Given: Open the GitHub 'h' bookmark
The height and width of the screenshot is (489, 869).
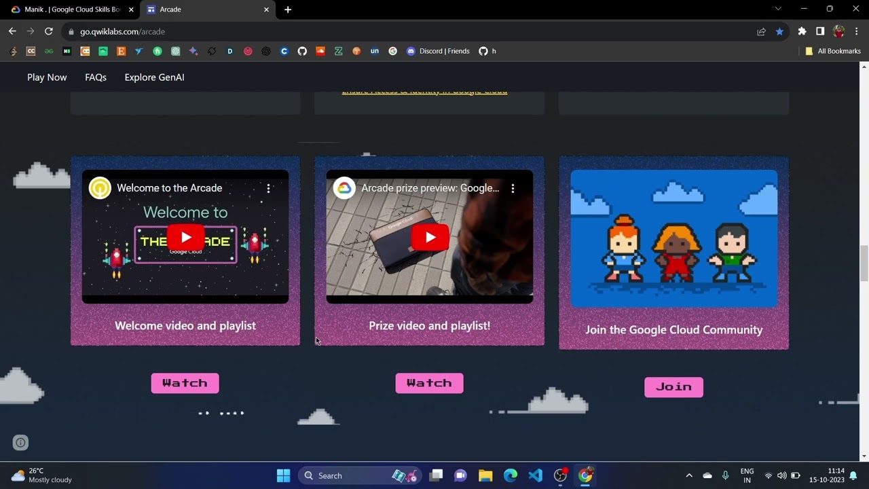Looking at the screenshot, I should coord(487,51).
